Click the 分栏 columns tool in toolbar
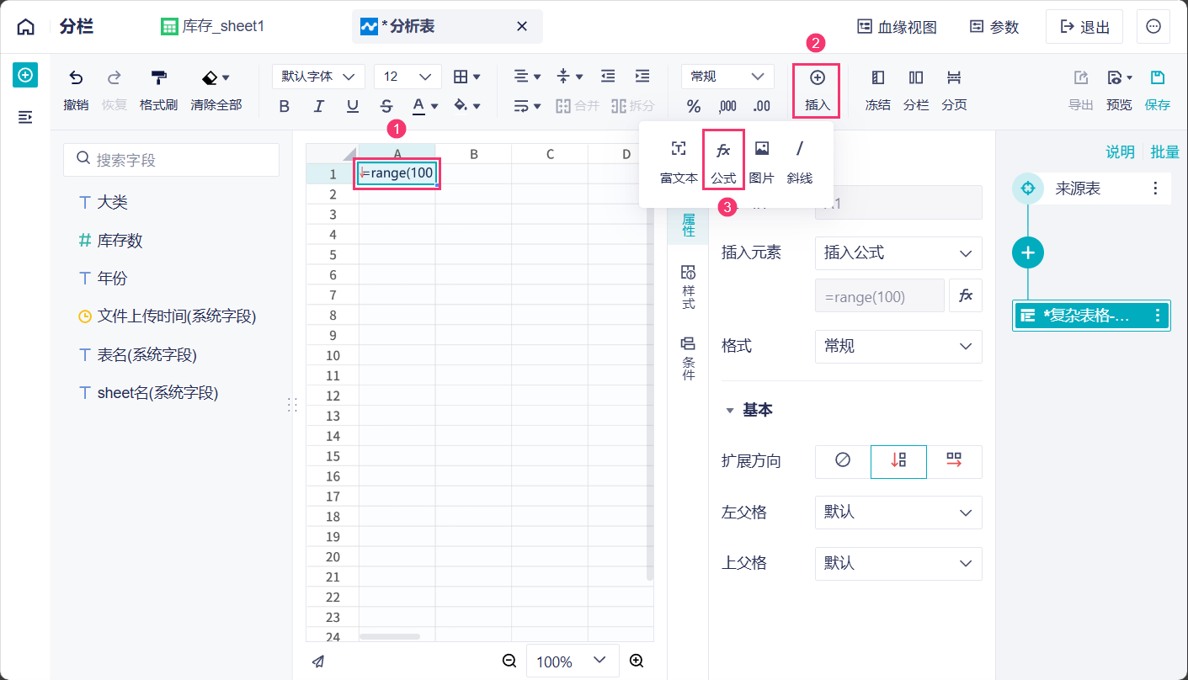 916,91
